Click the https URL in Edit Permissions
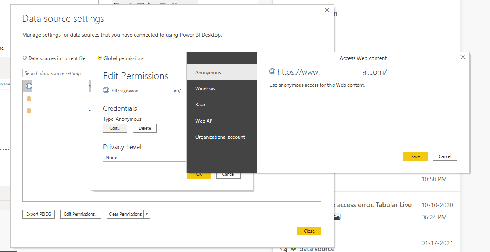 tap(146, 91)
